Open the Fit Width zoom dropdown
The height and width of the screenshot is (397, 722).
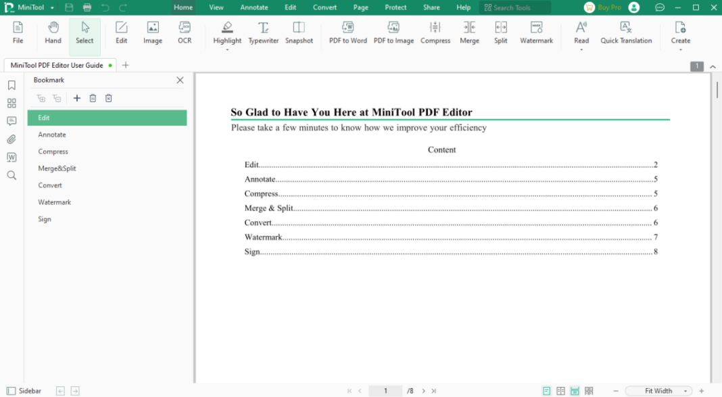(x=658, y=390)
